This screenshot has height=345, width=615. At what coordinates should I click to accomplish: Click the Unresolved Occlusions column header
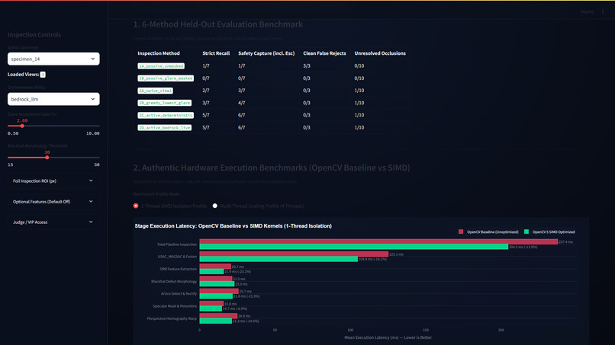click(x=380, y=53)
